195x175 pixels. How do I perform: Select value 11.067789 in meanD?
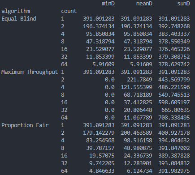point(138,118)
